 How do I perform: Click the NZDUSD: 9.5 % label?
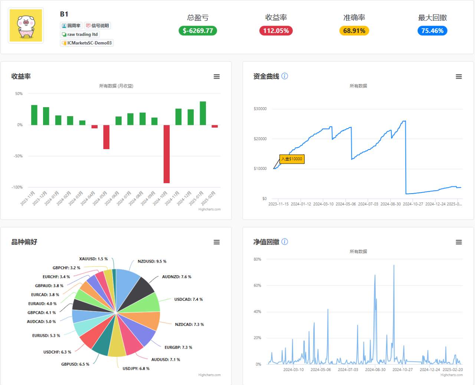(x=152, y=261)
